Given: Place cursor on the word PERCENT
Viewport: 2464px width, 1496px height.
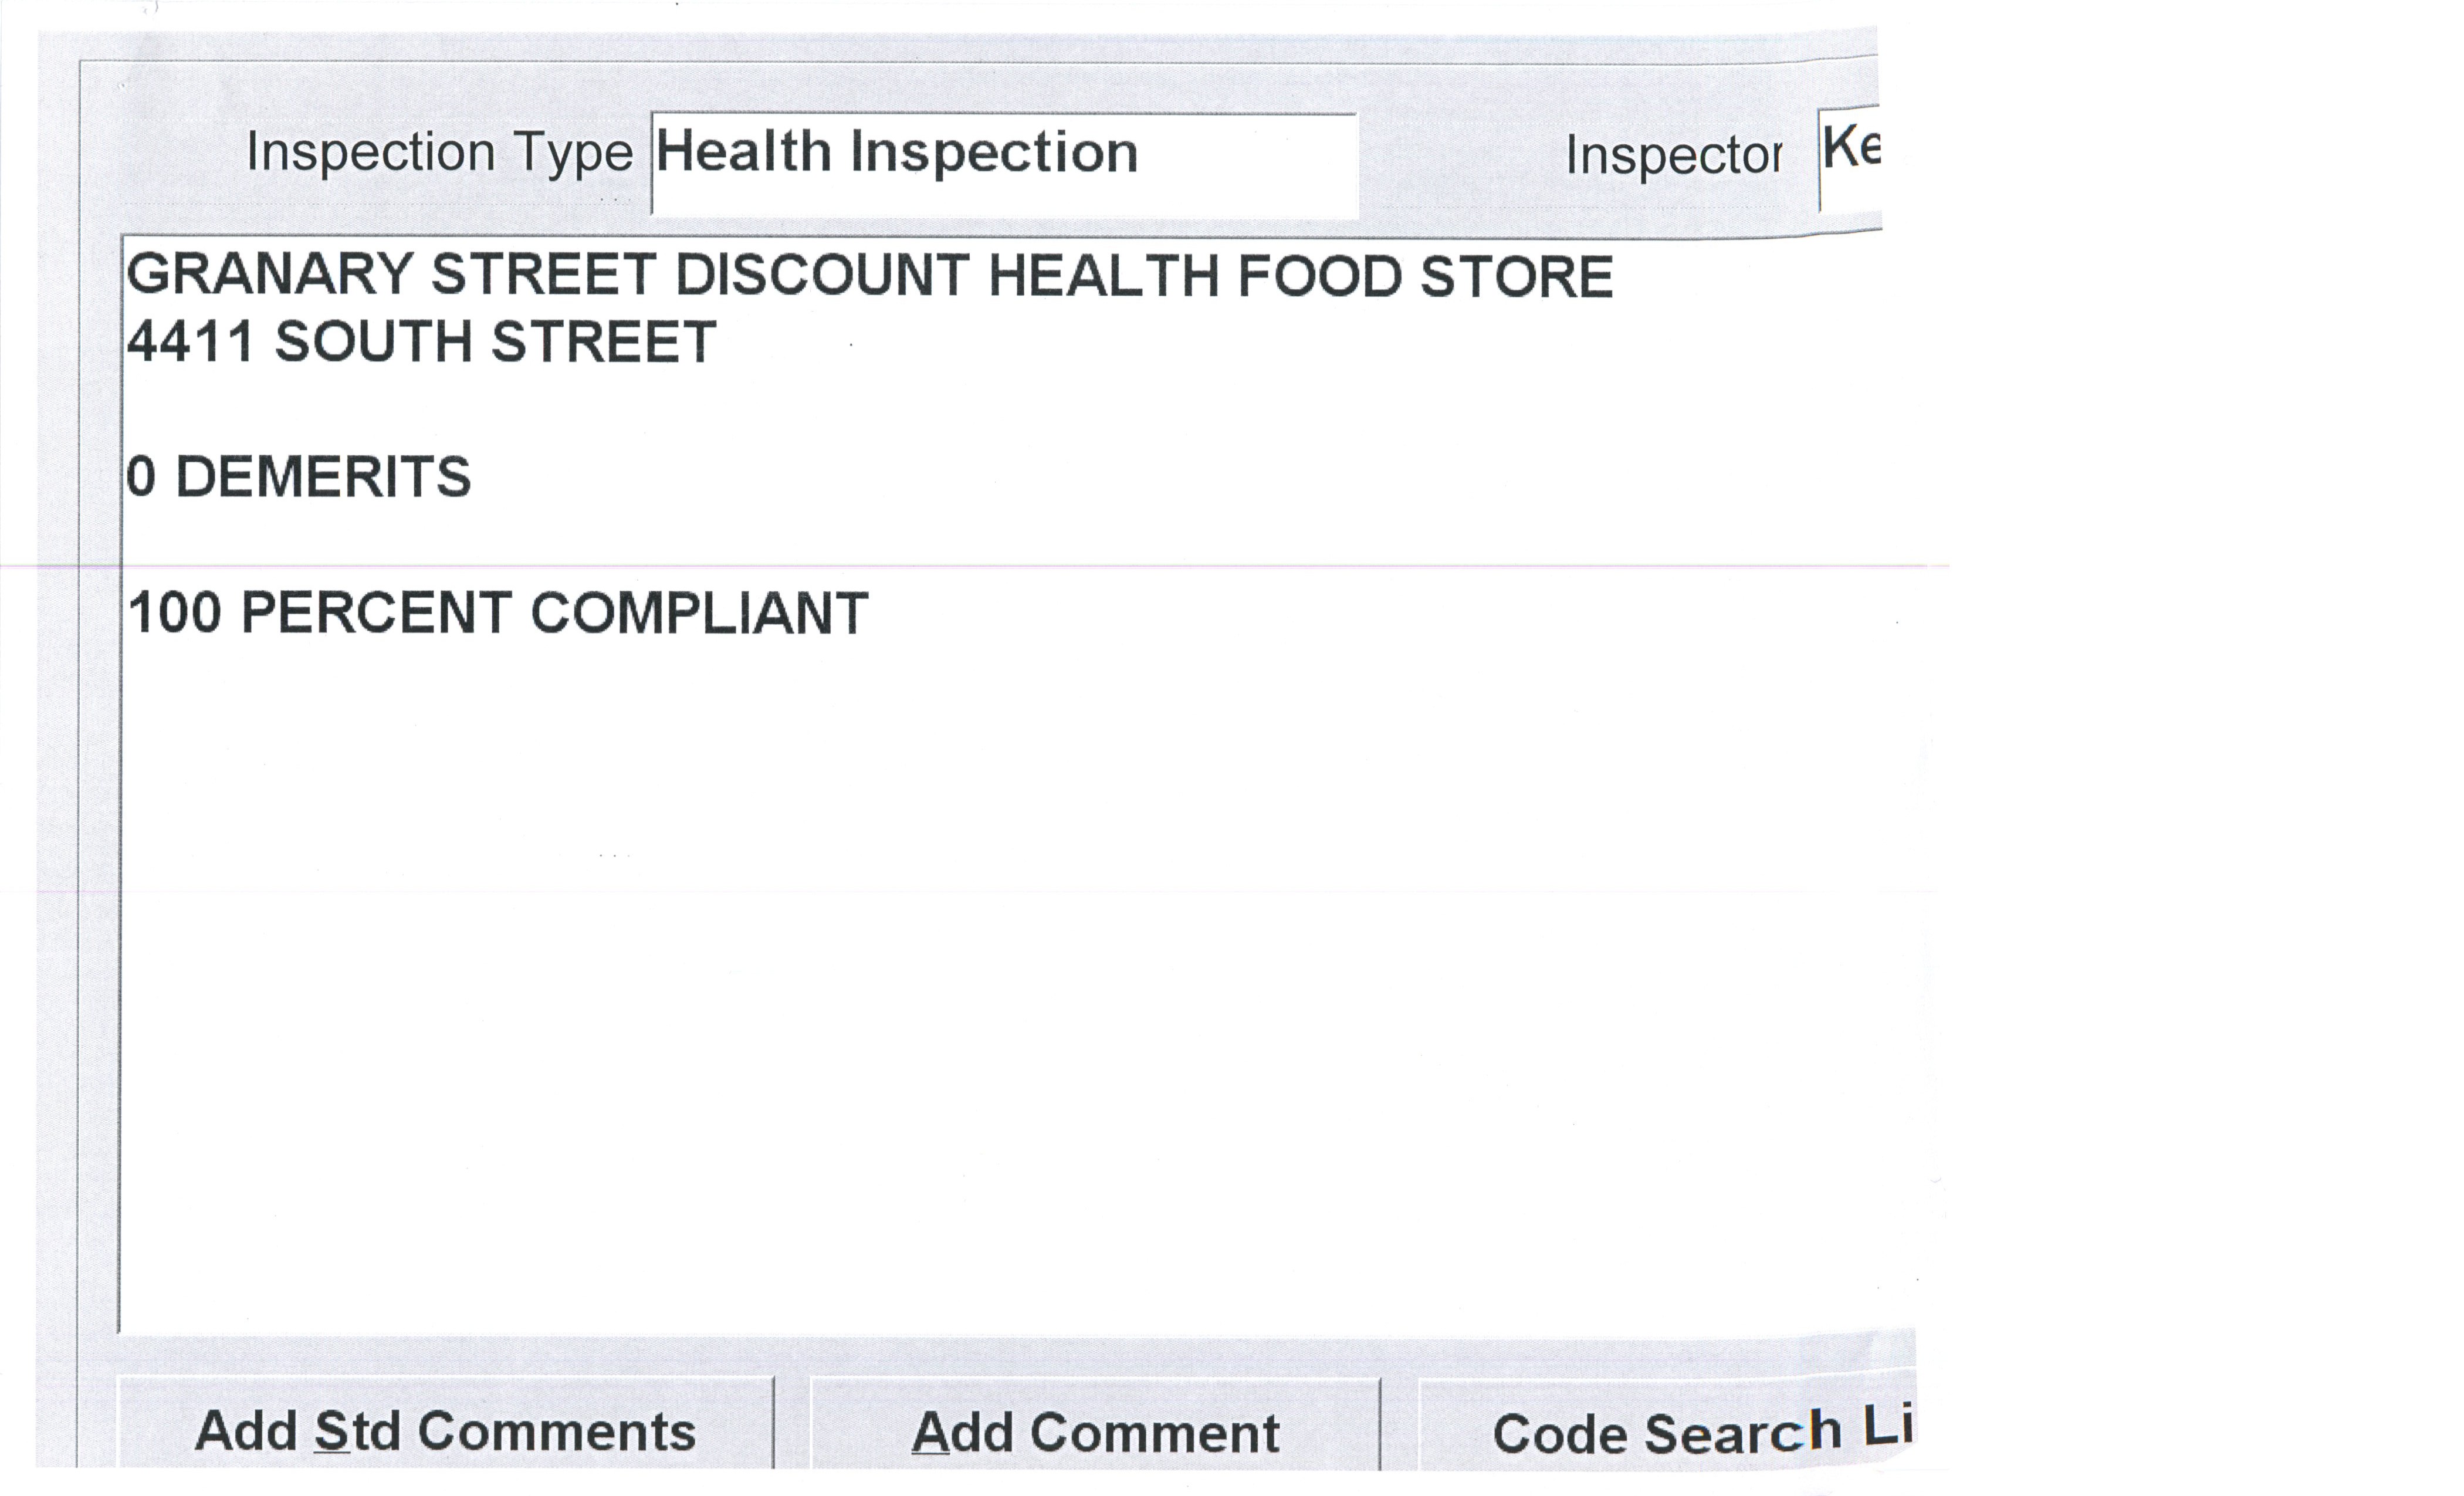Looking at the screenshot, I should [376, 613].
